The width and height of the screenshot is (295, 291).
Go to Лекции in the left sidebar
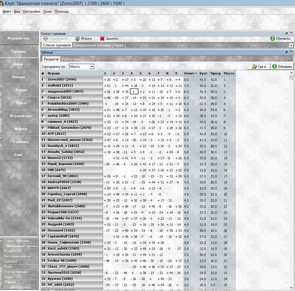pyautogui.click(x=19, y=77)
